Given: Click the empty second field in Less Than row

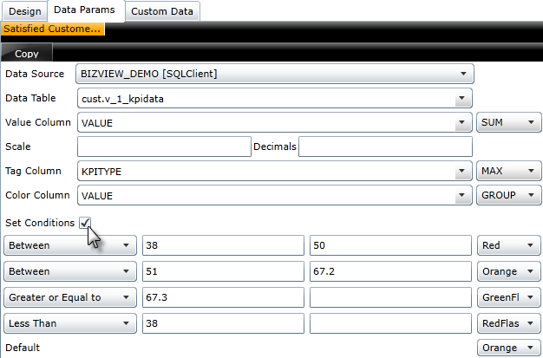Looking at the screenshot, I should (390, 323).
